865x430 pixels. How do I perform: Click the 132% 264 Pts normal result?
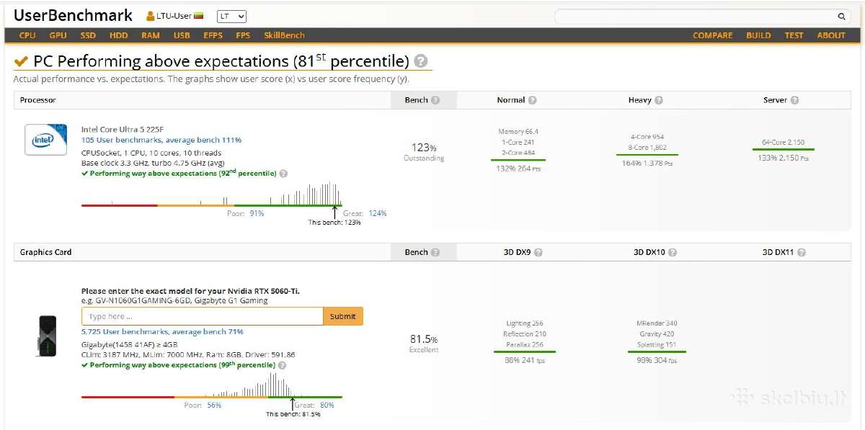pyautogui.click(x=518, y=168)
